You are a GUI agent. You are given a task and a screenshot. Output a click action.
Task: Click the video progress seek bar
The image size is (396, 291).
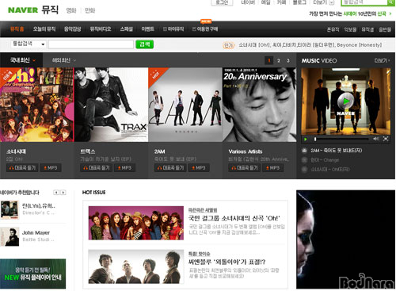point(341,139)
